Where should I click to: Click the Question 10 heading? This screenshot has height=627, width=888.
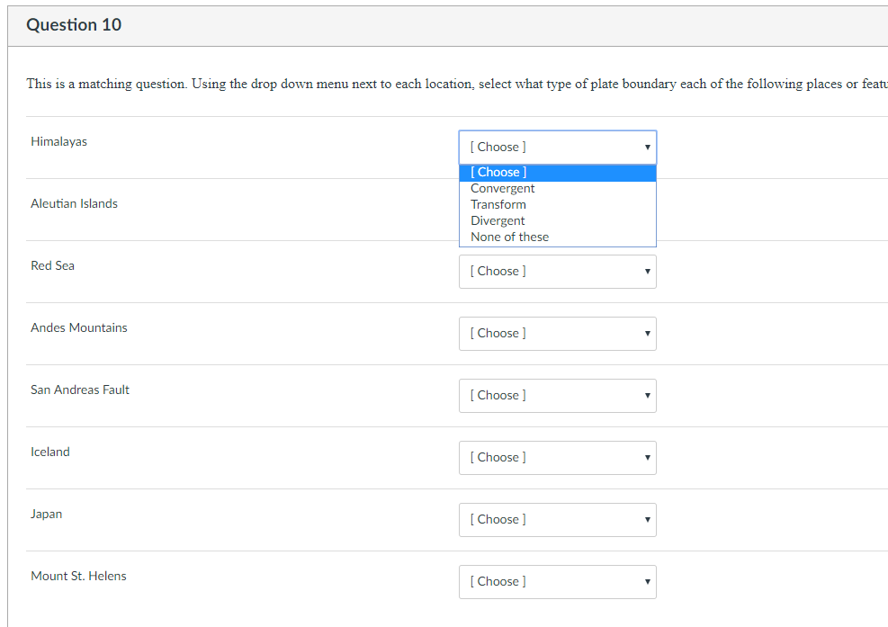pyautogui.click(x=74, y=25)
